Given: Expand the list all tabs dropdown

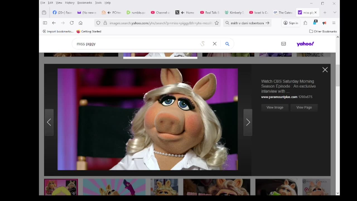Looking at the screenshot, I should 335,13.
